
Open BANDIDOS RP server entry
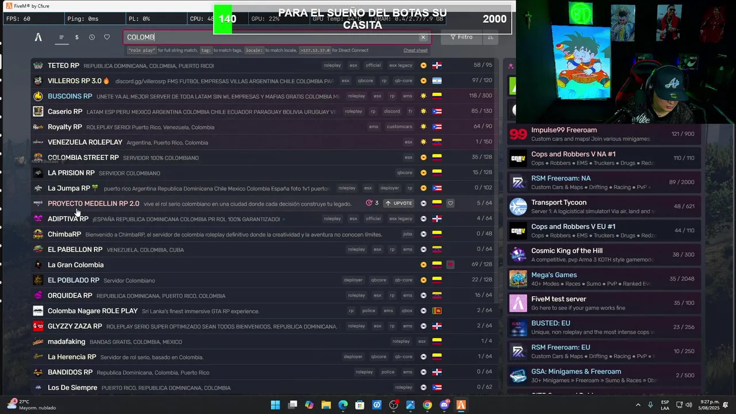[x=264, y=372]
